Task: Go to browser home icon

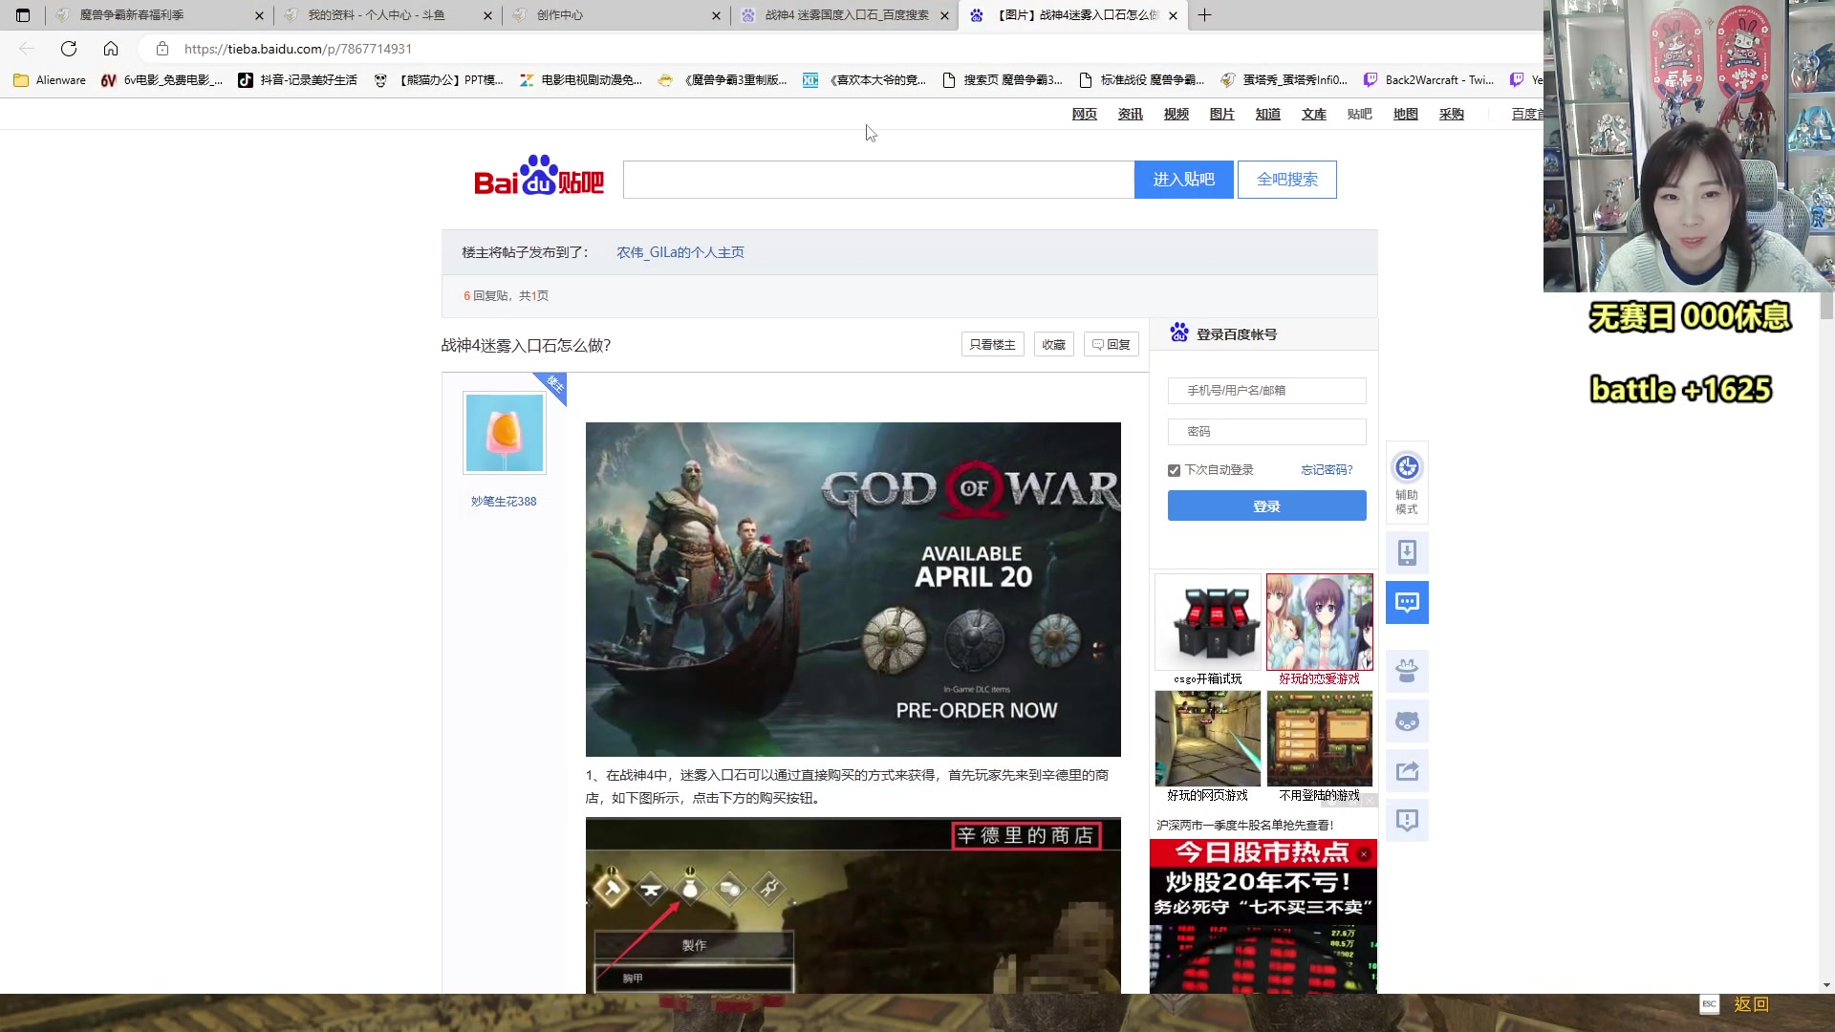Action: (x=111, y=49)
